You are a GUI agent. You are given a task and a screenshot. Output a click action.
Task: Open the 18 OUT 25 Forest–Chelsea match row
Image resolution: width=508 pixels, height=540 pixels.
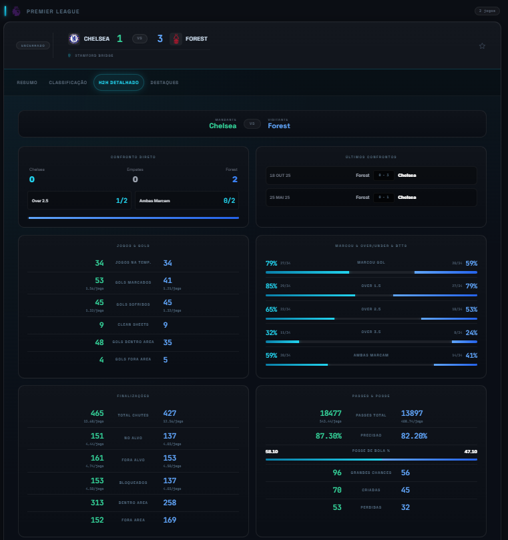tap(371, 176)
